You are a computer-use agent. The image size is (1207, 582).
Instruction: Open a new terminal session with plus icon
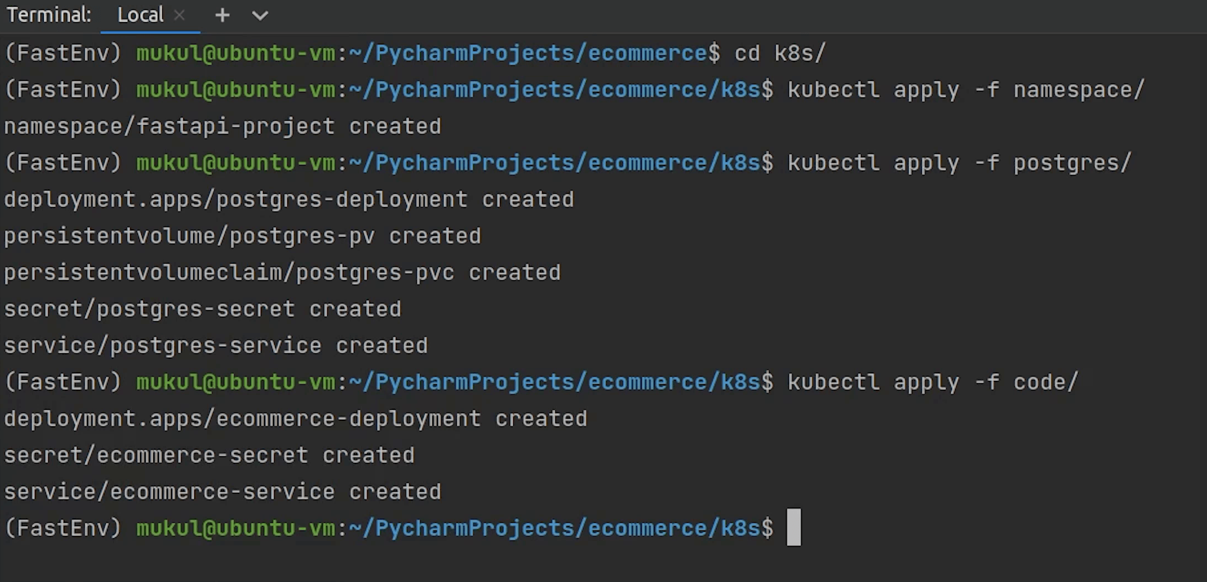pyautogui.click(x=222, y=16)
